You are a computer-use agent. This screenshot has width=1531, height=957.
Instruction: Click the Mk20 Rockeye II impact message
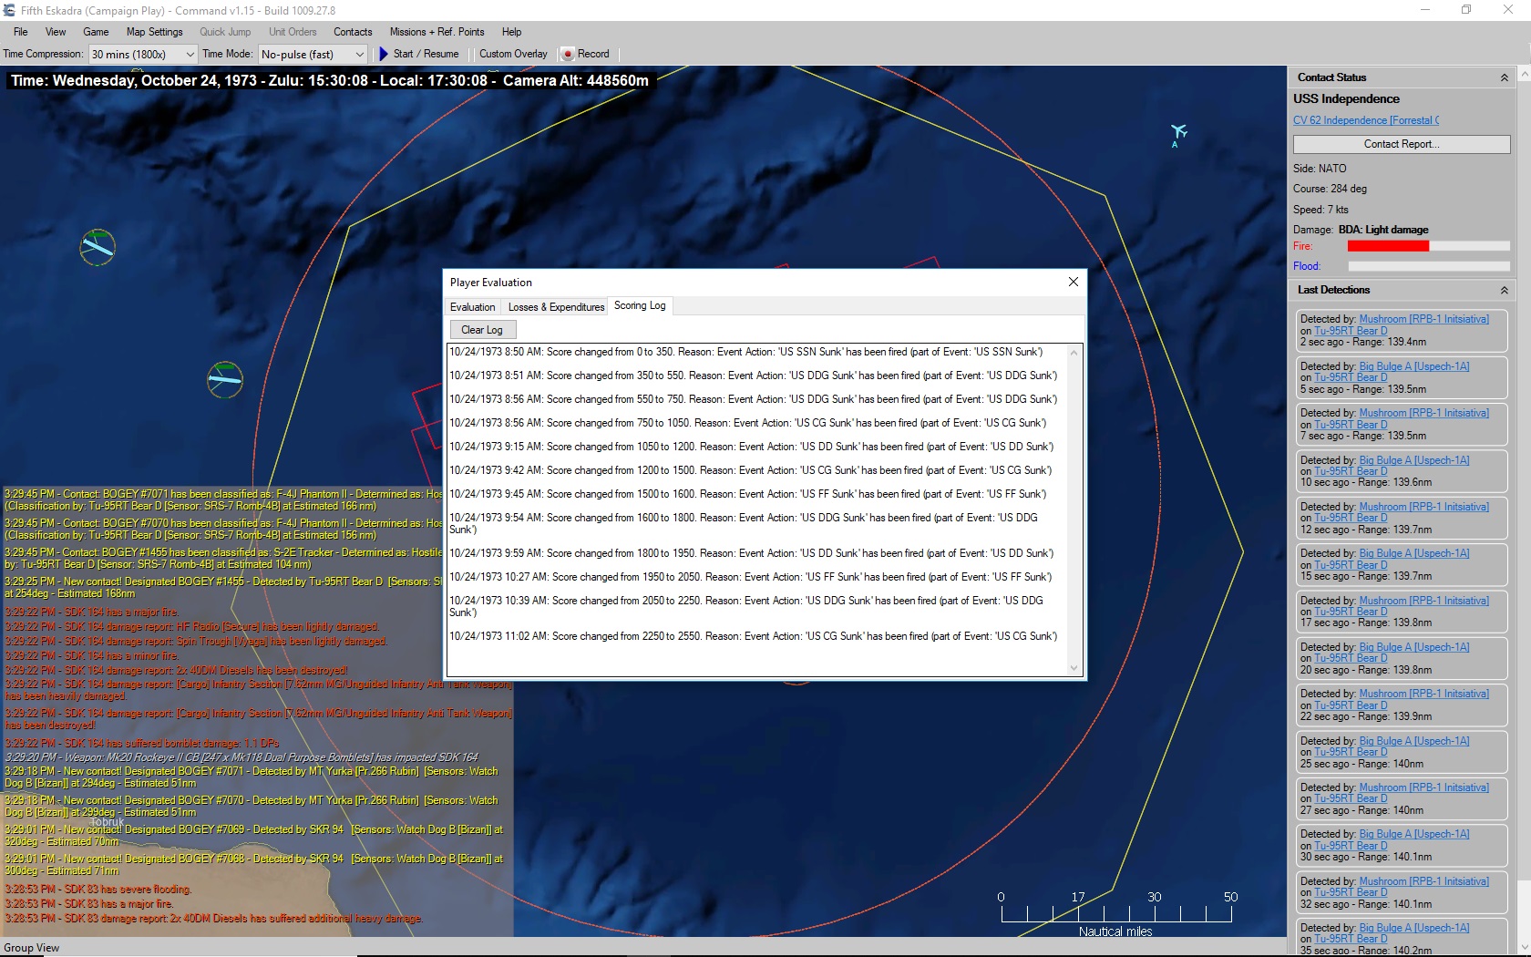click(241, 757)
